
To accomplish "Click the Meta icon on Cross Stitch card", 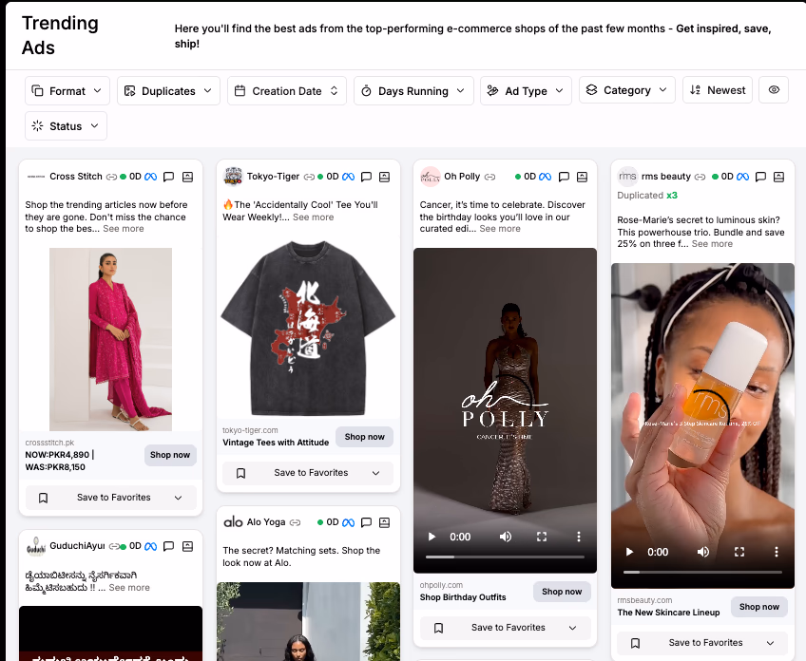I will tap(150, 177).
